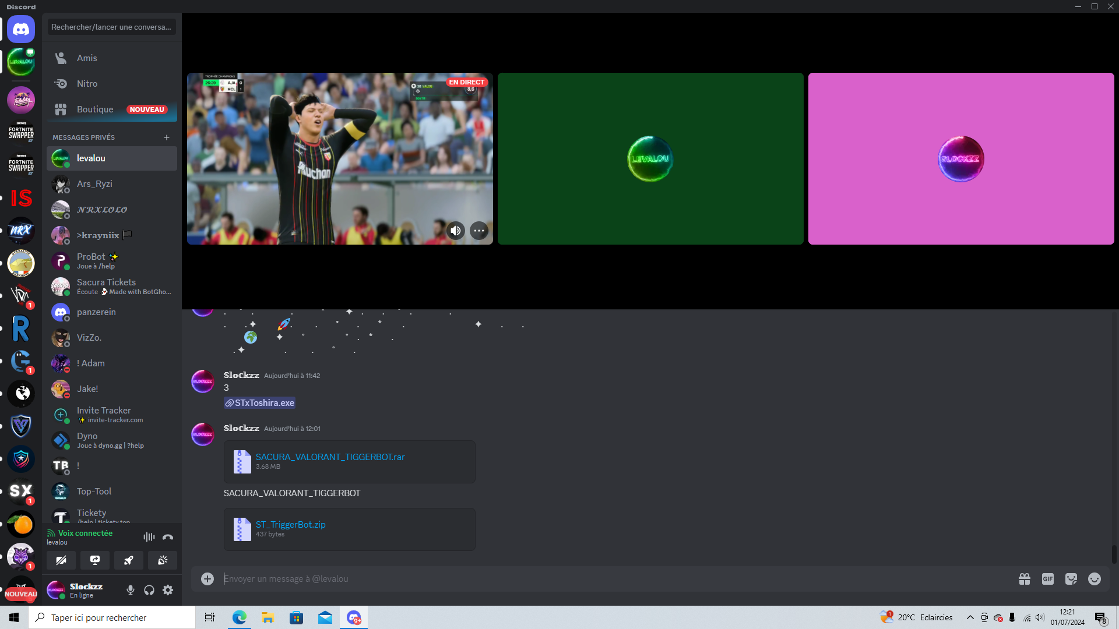Download SACURA_VALORANT_TIGGERBOT.rar file
The width and height of the screenshot is (1119, 629).
(x=330, y=457)
